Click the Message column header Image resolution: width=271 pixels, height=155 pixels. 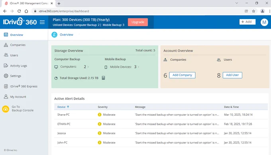point(140,107)
